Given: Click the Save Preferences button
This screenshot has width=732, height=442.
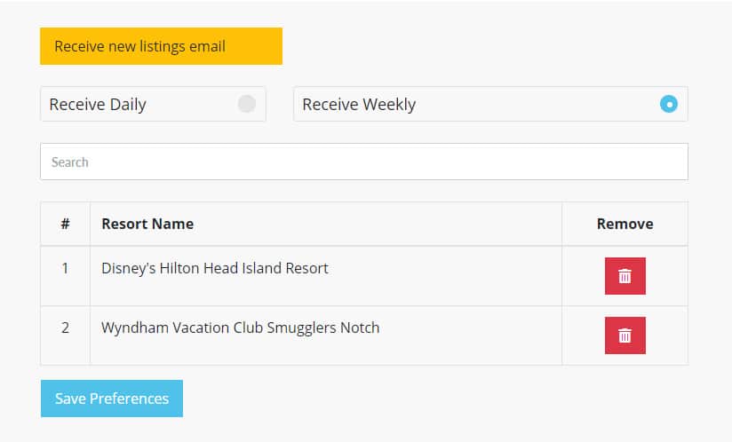Looking at the screenshot, I should click(112, 399).
